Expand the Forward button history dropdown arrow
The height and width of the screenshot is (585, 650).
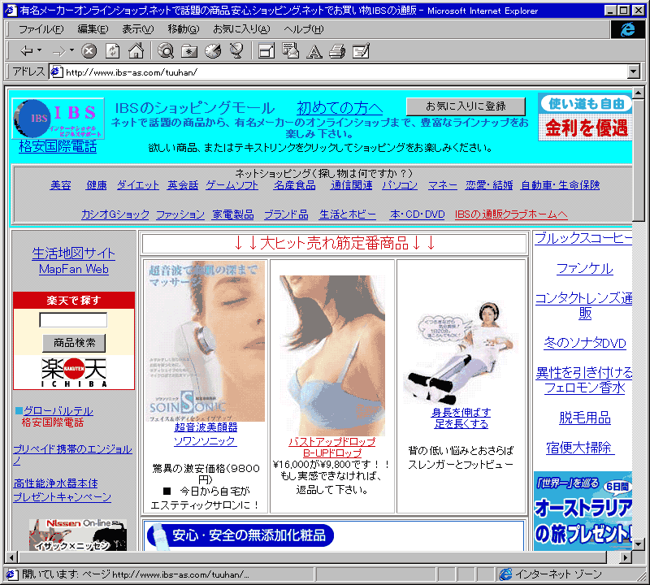point(71,50)
